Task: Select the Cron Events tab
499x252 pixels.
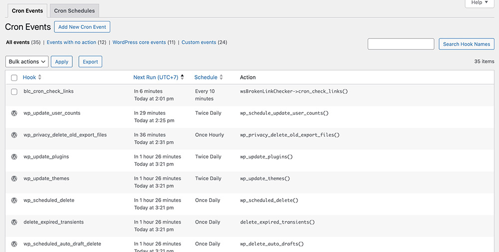Action: (27, 10)
